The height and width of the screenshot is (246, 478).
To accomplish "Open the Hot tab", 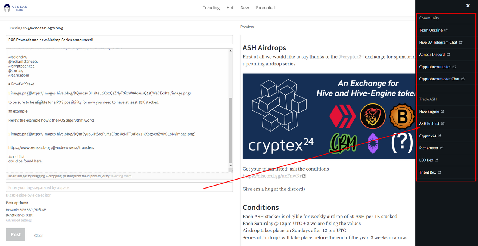I will [x=230, y=8].
